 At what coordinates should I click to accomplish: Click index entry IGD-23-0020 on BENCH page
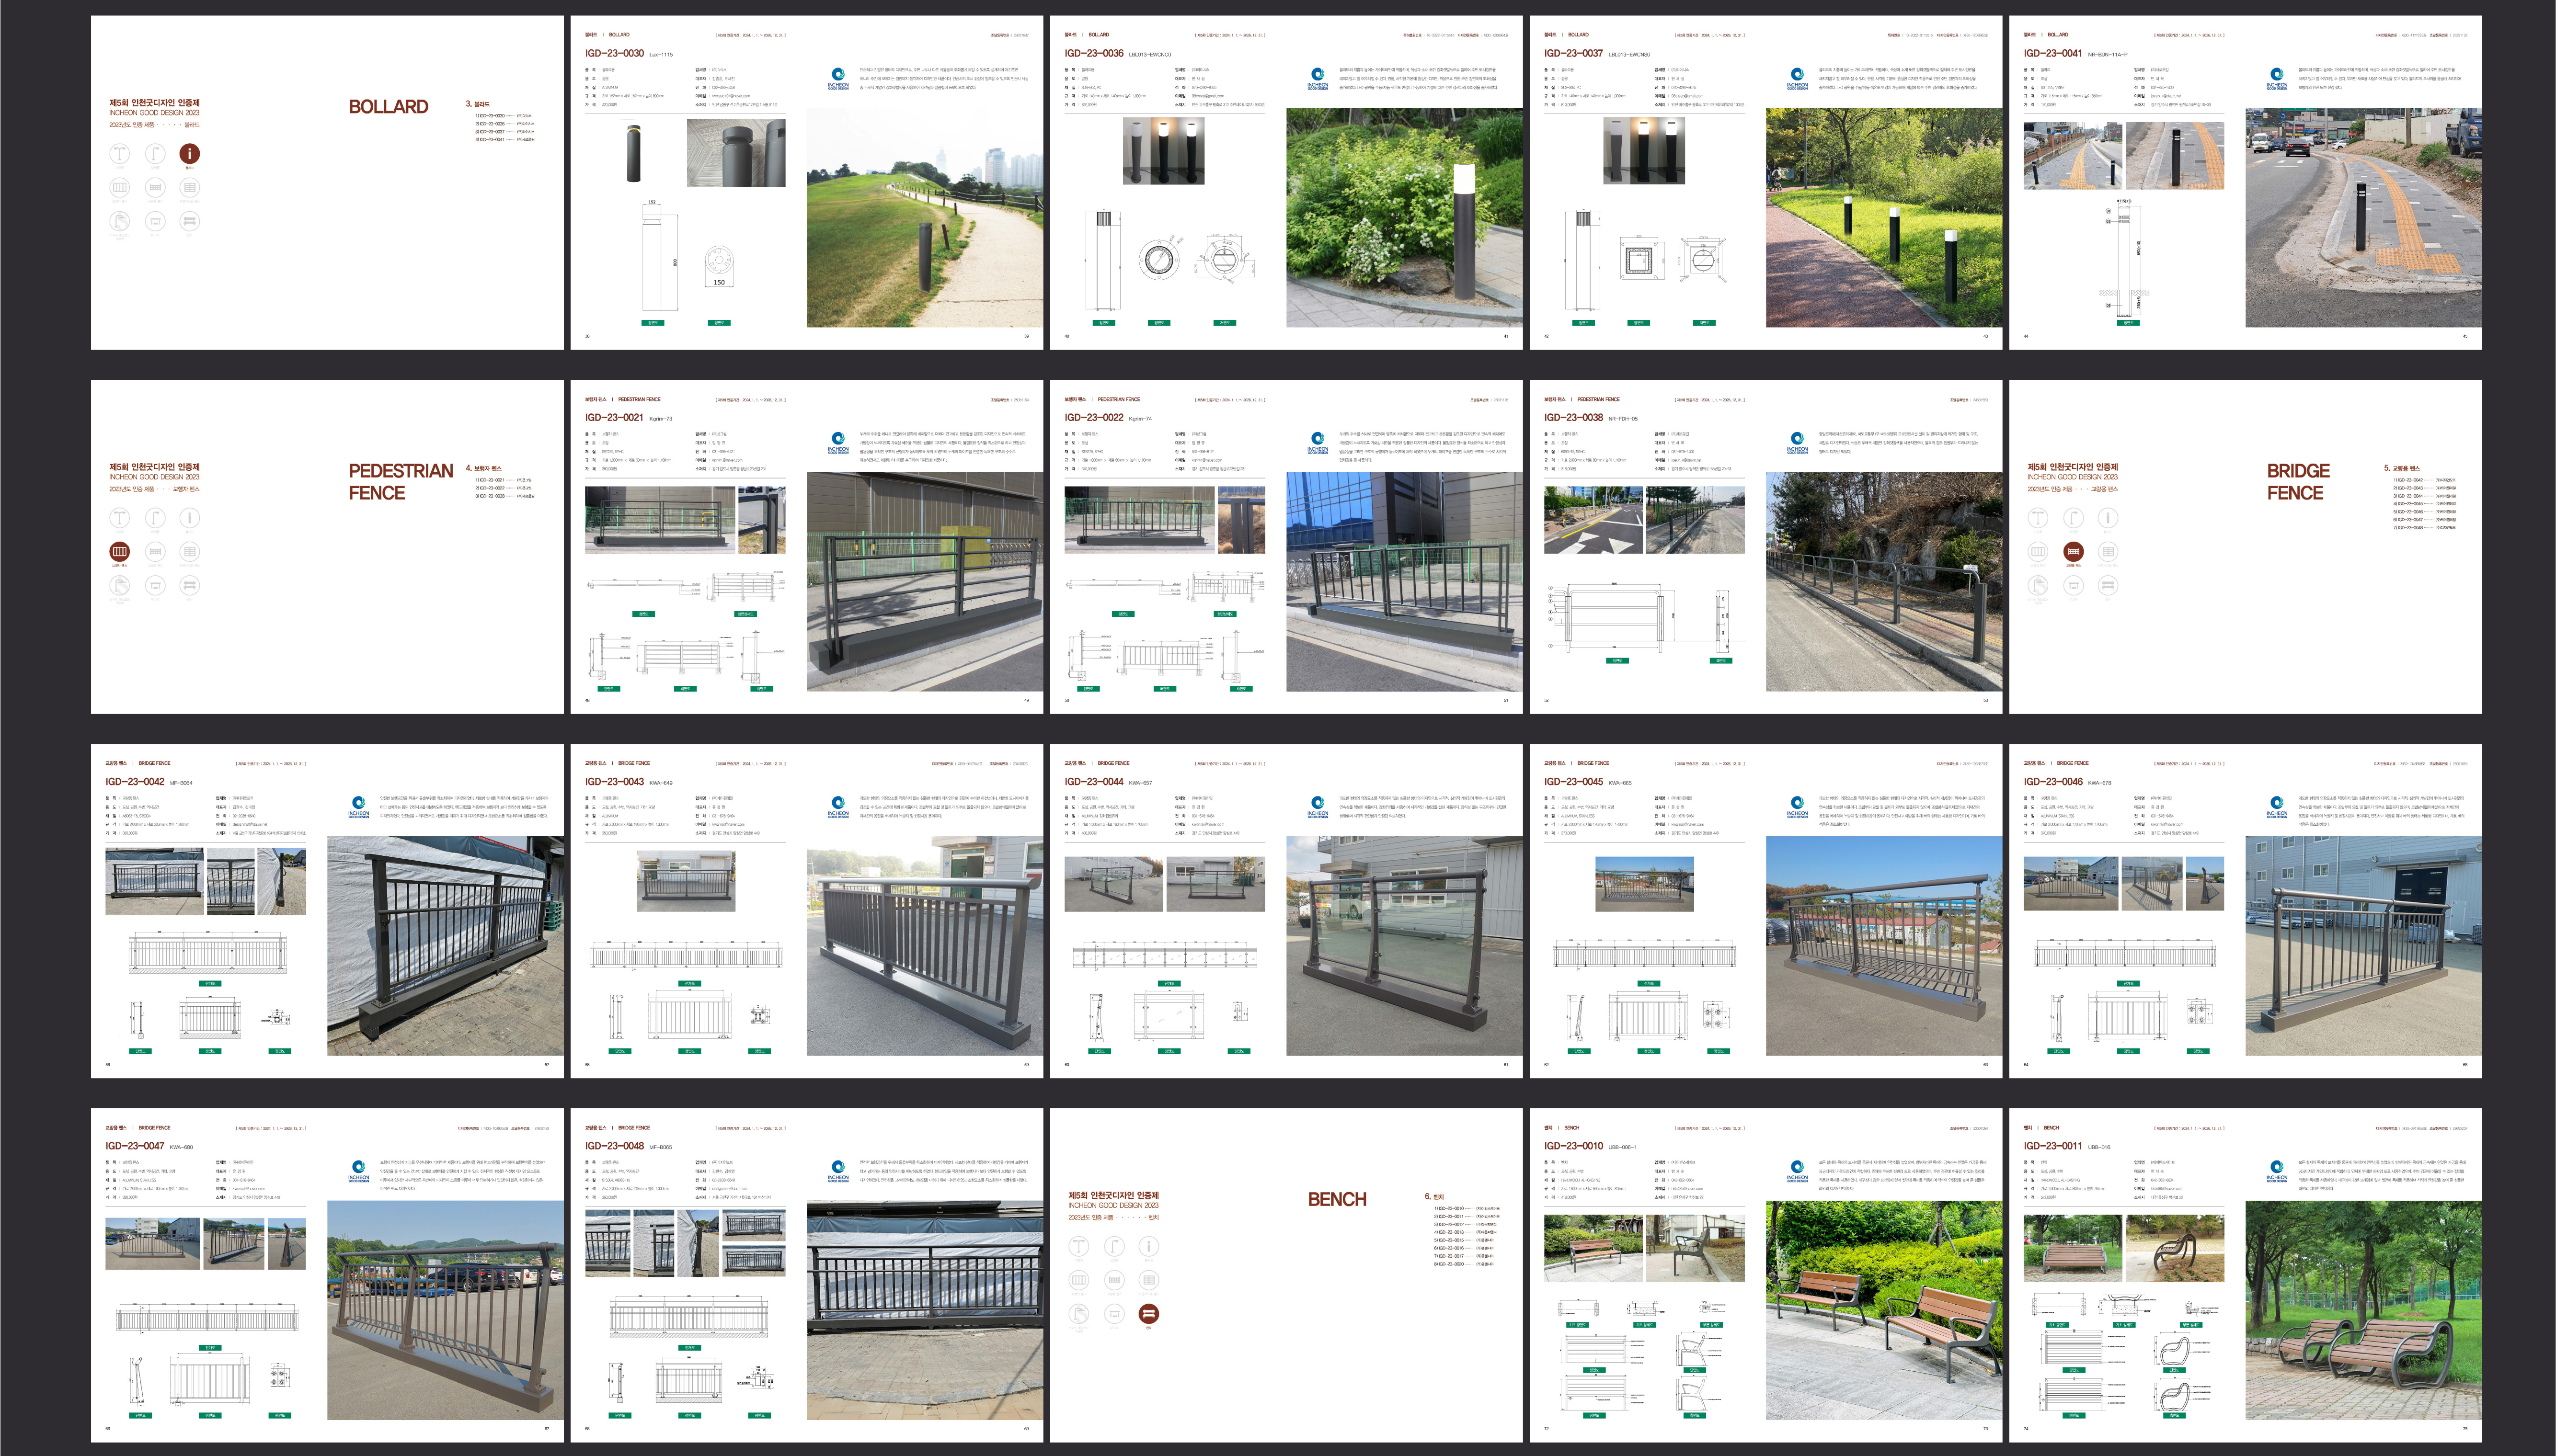point(1464,1264)
